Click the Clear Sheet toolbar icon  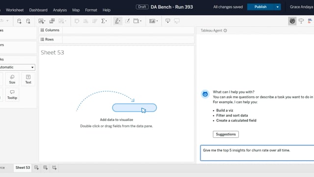tap(61, 21)
